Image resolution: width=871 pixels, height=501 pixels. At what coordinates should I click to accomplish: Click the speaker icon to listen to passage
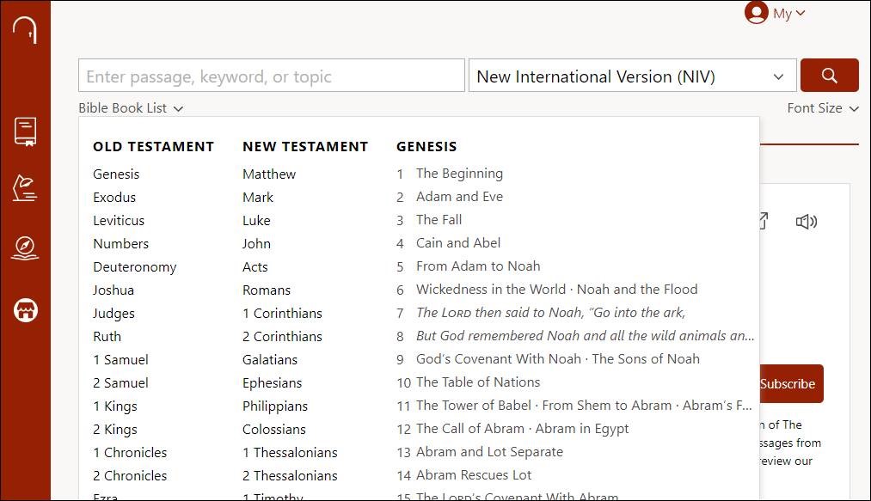point(806,221)
